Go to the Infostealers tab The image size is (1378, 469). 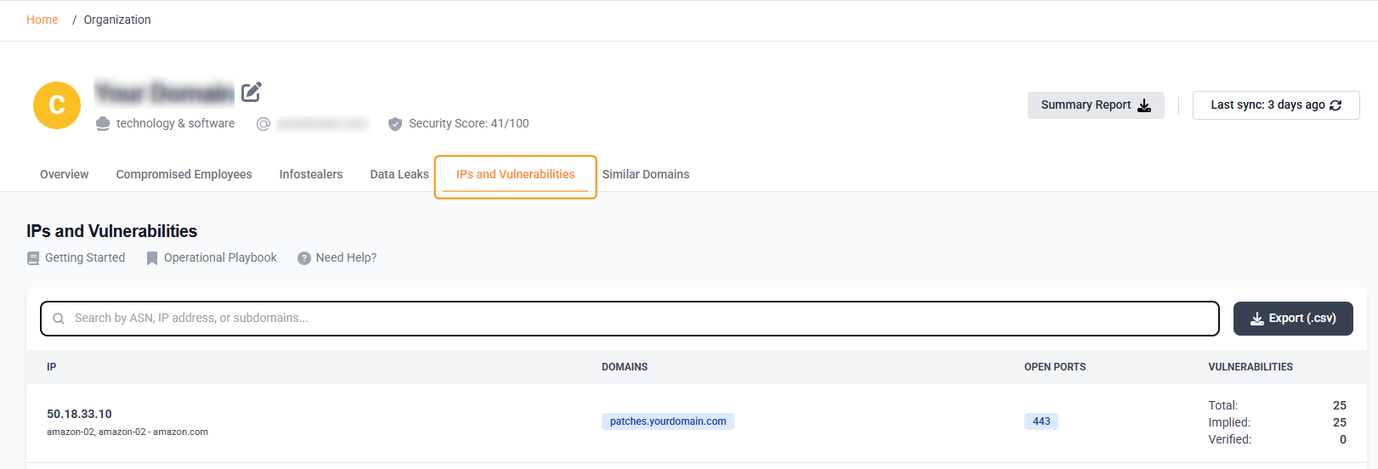pos(311,174)
